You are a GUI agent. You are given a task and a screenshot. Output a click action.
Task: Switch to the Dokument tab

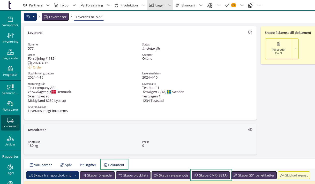point(114,165)
